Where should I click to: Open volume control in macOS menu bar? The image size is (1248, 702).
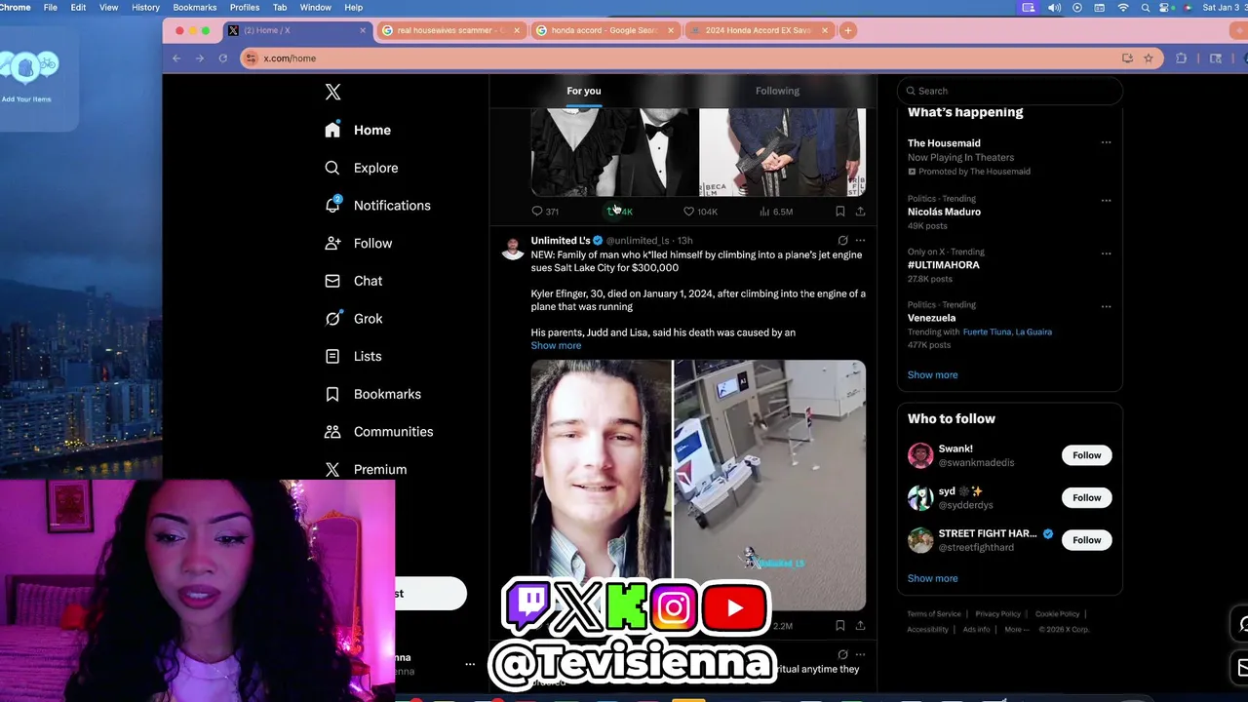click(1054, 7)
